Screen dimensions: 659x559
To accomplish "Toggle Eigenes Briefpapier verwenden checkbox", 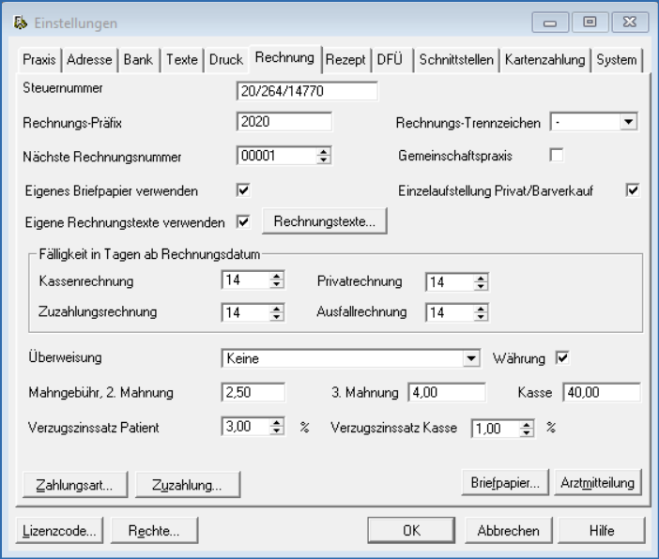I will point(243,189).
